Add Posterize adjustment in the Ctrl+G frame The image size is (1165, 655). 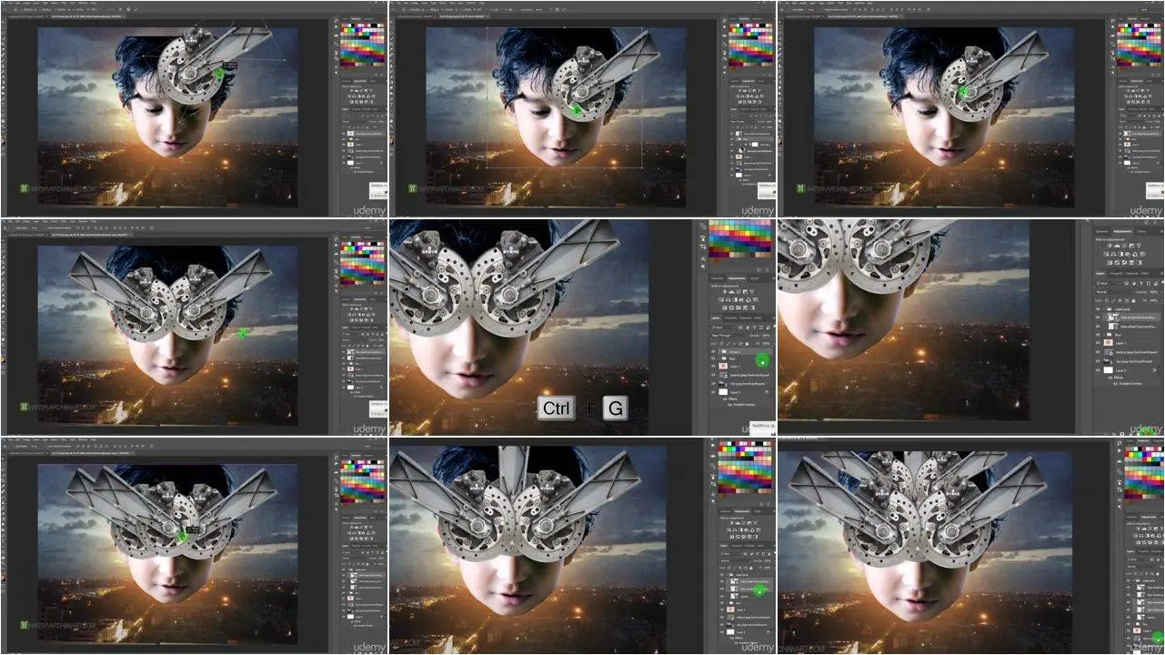pyautogui.click(x=731, y=307)
